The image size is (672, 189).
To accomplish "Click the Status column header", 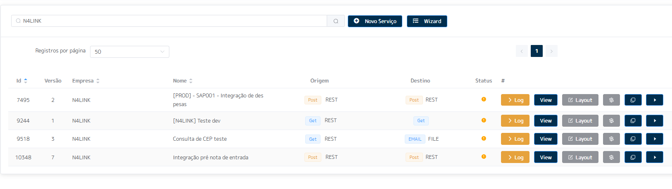I will pos(484,81).
